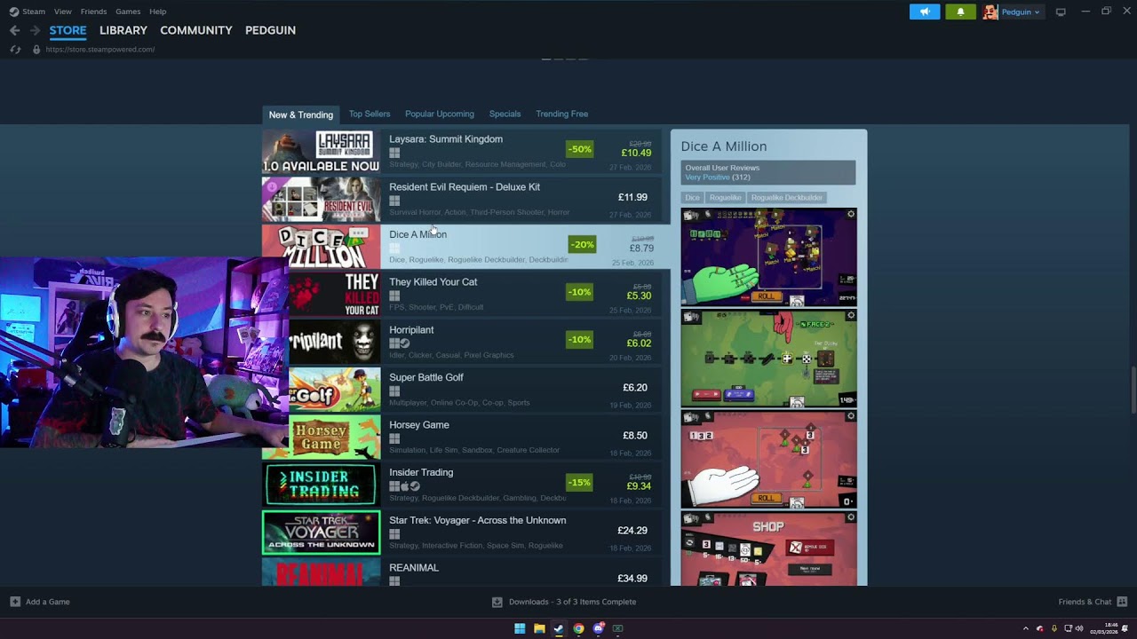Click the Downloads tray icon

tap(497, 602)
